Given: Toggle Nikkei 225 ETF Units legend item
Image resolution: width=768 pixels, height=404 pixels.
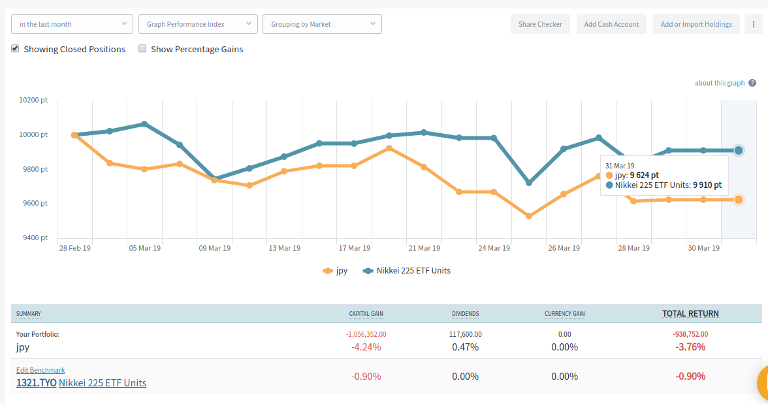Looking at the screenshot, I should coord(406,271).
